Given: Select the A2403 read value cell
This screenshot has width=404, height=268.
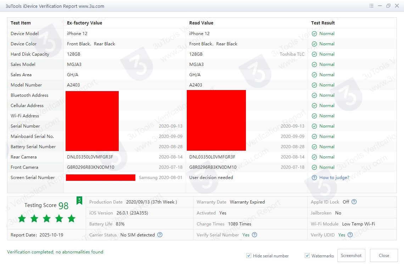Looking at the screenshot, I should click(x=196, y=85).
